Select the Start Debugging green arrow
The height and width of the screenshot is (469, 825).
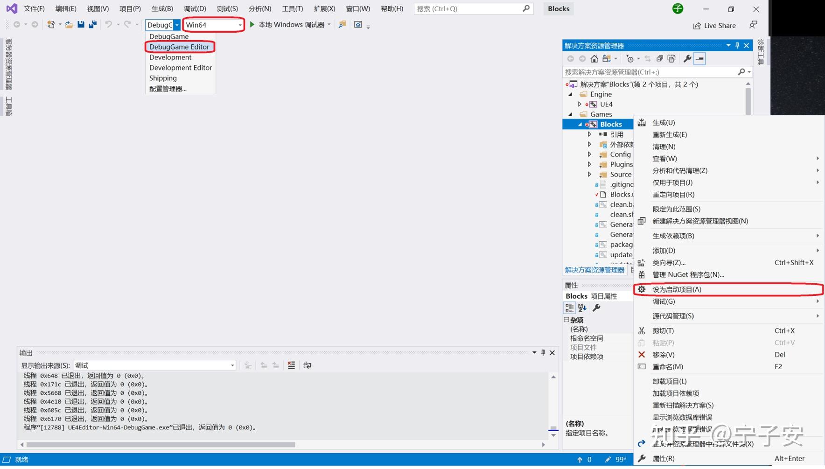coord(252,24)
